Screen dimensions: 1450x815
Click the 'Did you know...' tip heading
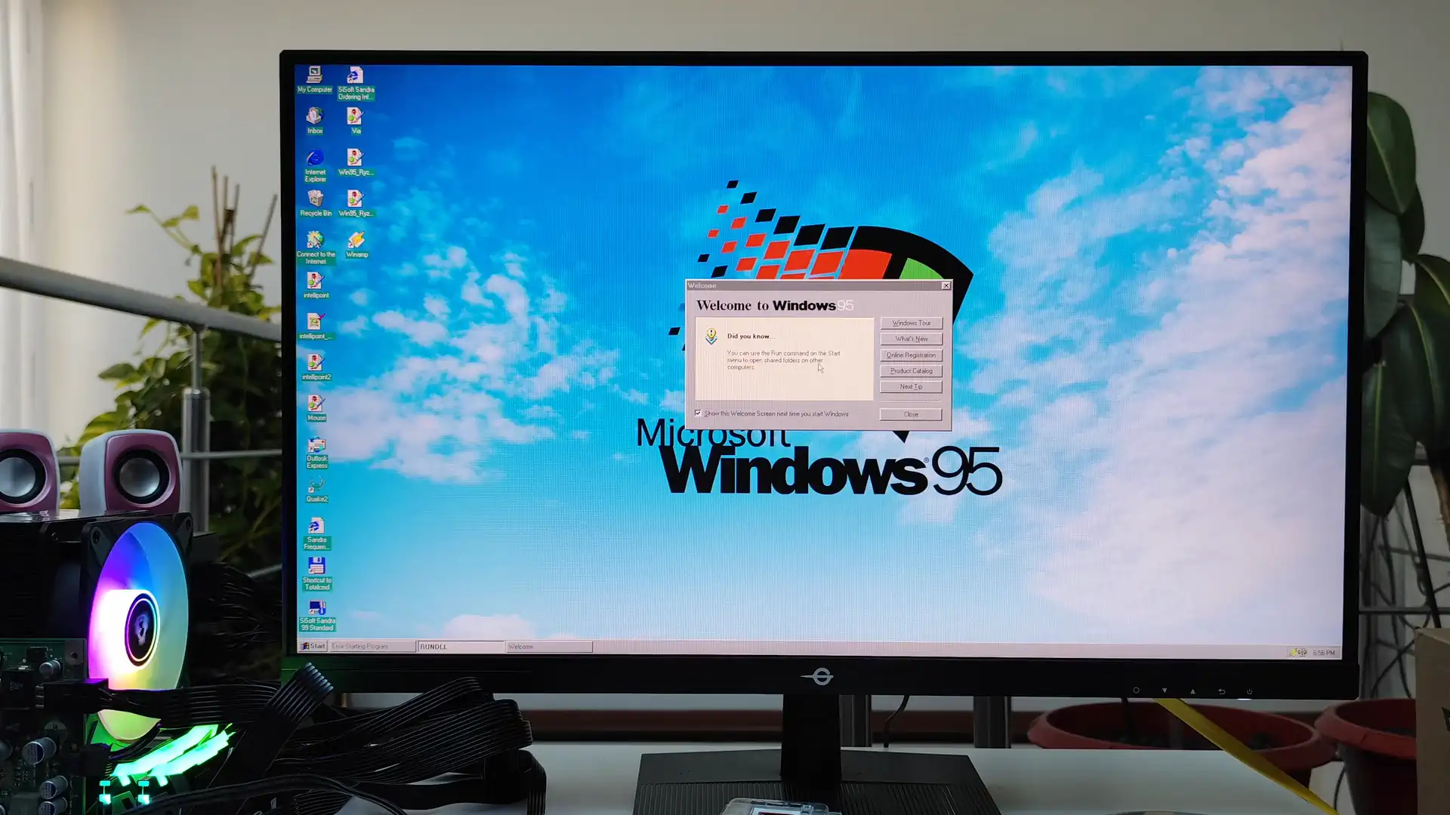click(751, 337)
